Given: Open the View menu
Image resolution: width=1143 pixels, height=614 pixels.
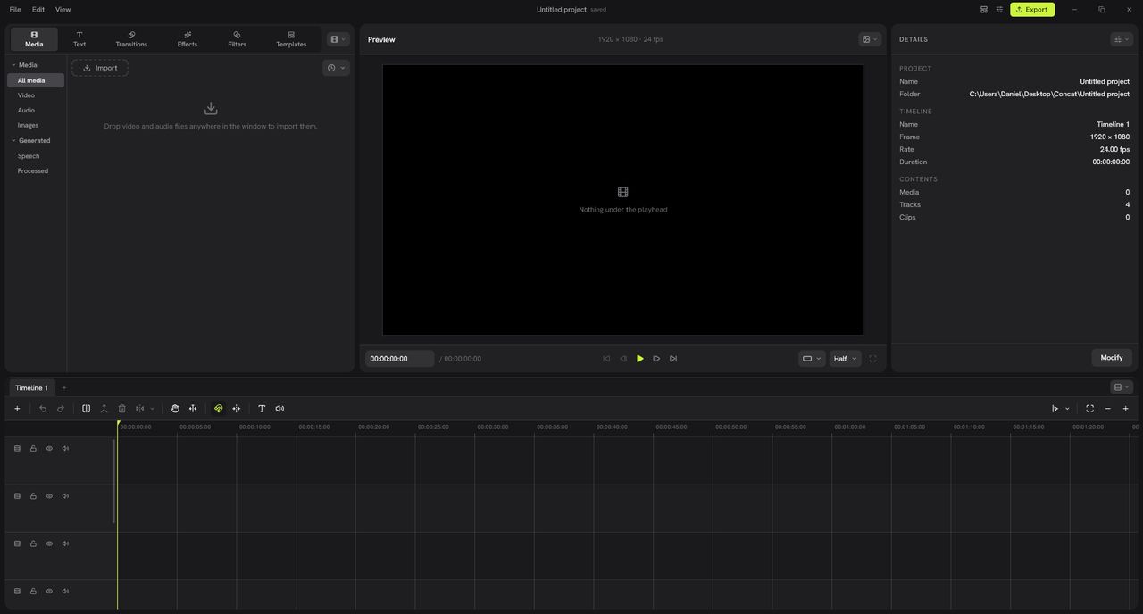Looking at the screenshot, I should [63, 10].
